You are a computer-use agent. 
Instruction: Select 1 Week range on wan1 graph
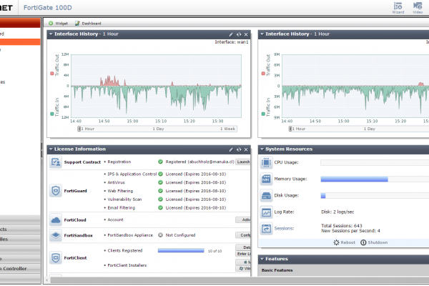[227, 129]
